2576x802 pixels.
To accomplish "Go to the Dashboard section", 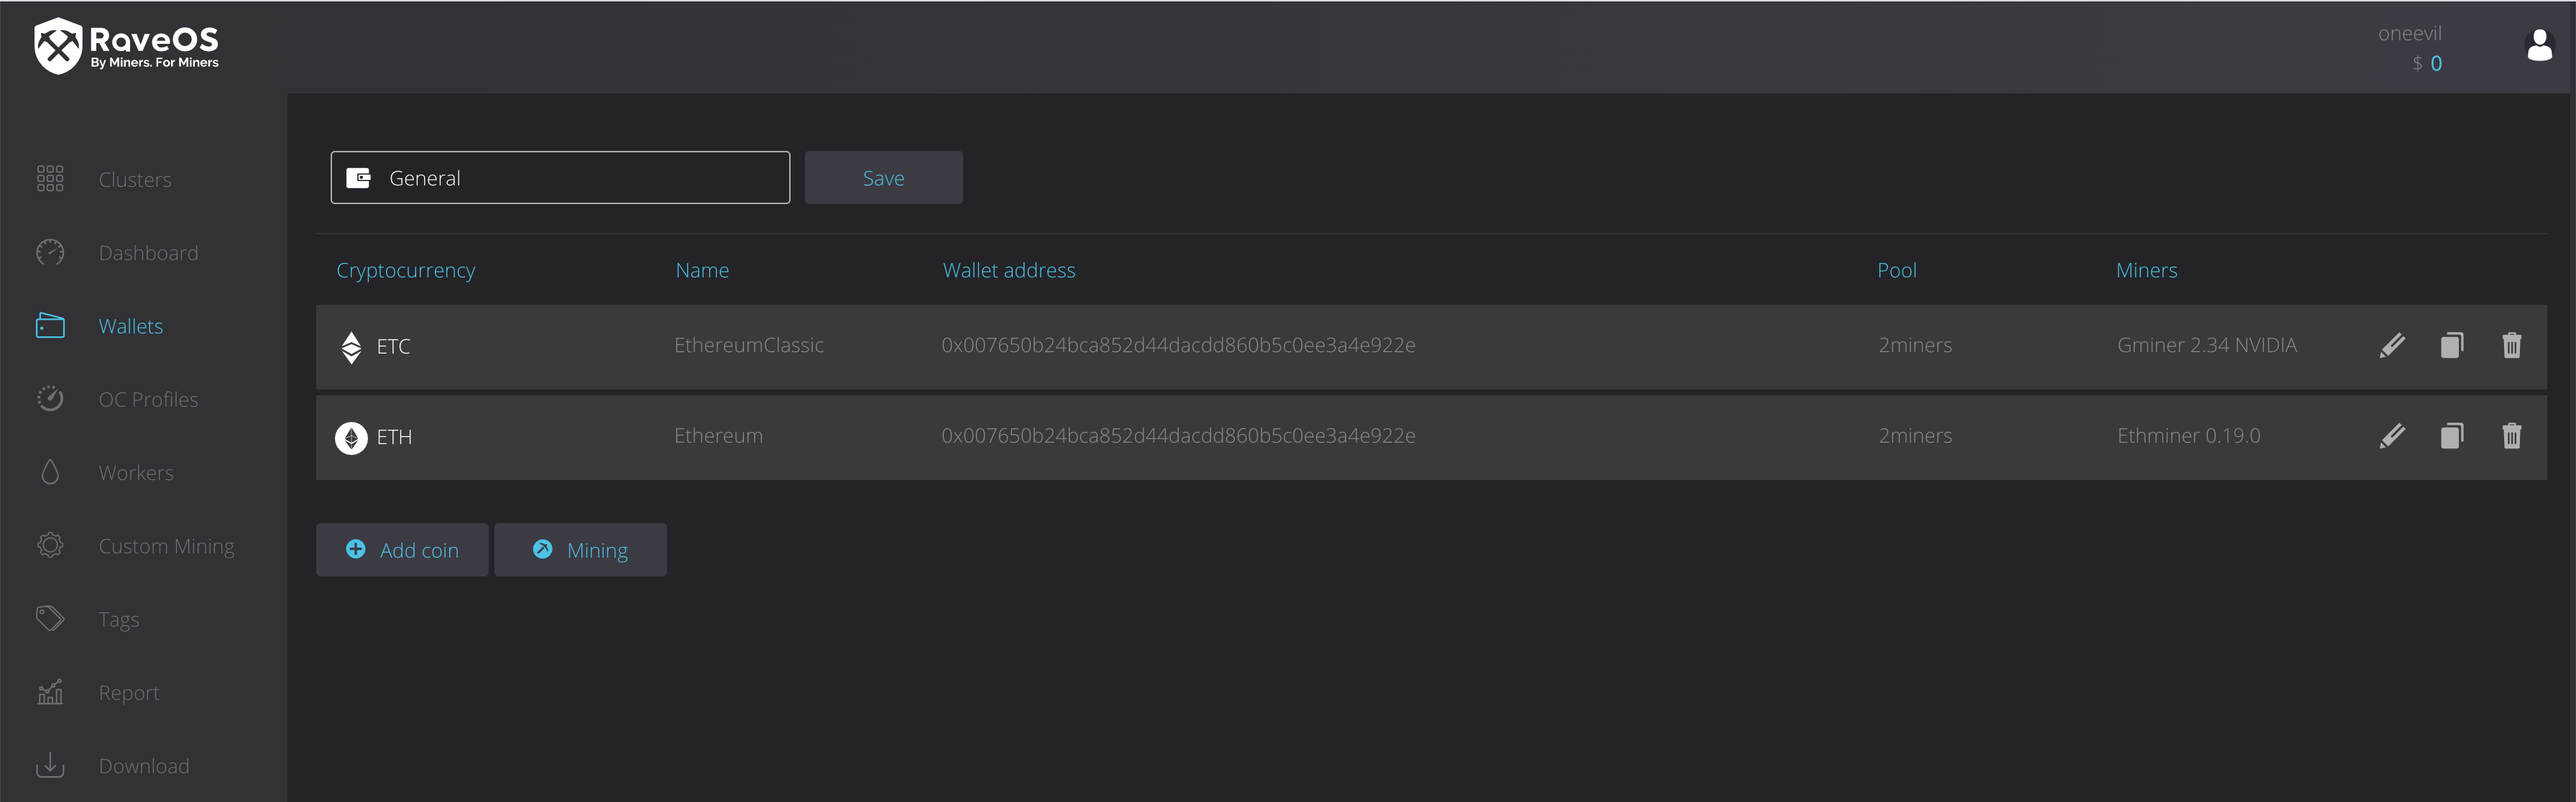I will click(148, 253).
